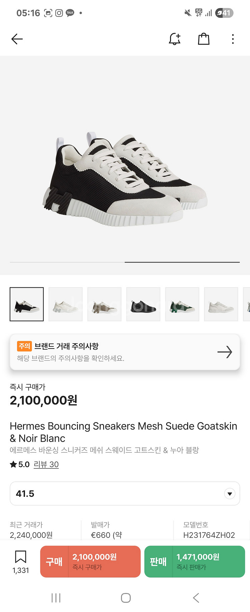Tap Android home button
250x612 pixels.
coord(126,598)
